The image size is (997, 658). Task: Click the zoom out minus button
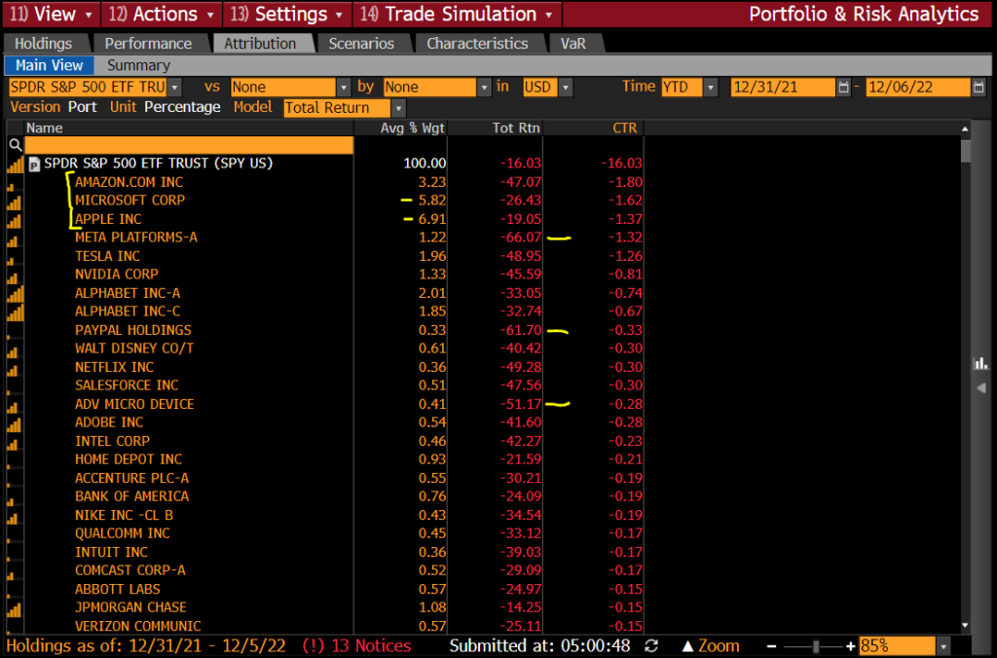pyautogui.click(x=771, y=646)
